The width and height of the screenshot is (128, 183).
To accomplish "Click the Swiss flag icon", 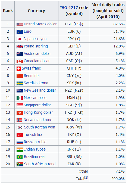I will point(18,69).
